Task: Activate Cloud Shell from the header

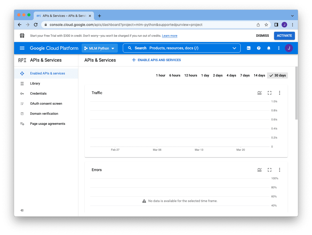Action: [249, 48]
